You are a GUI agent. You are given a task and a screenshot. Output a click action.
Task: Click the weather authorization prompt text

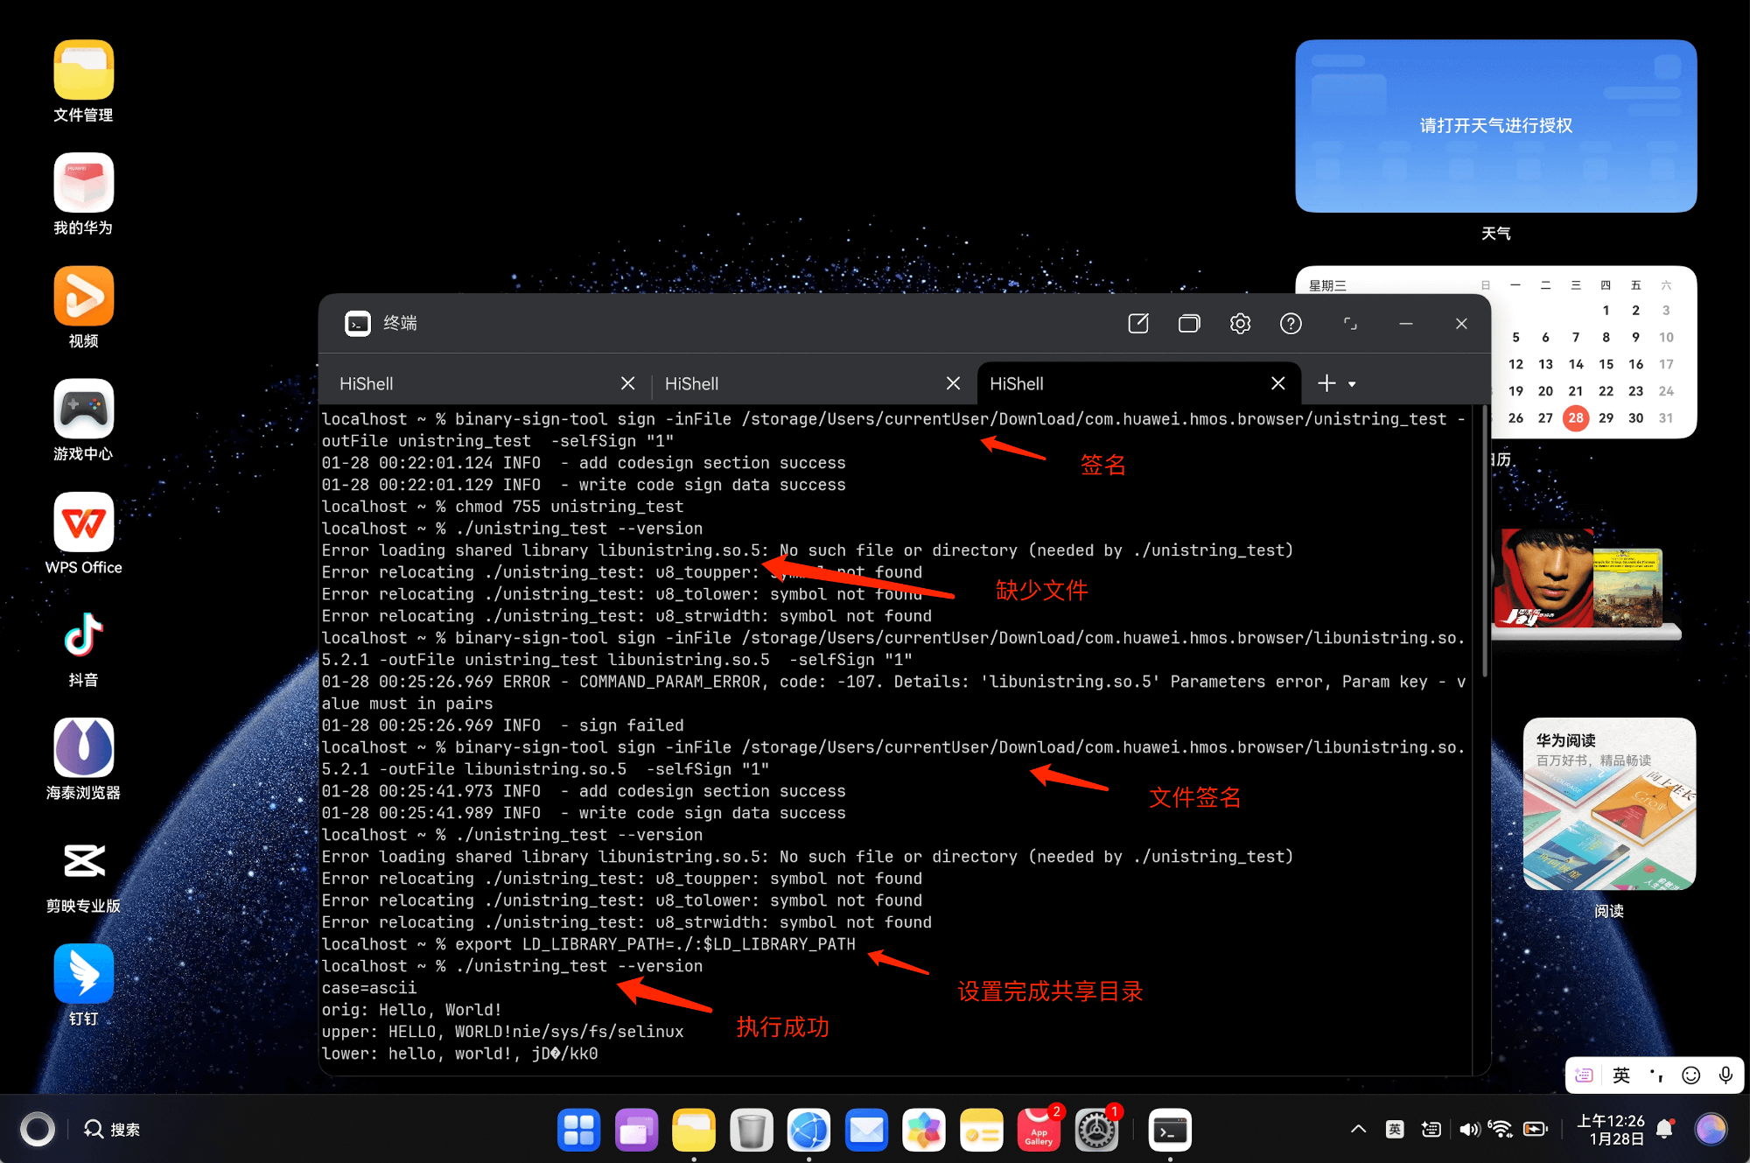point(1495,125)
